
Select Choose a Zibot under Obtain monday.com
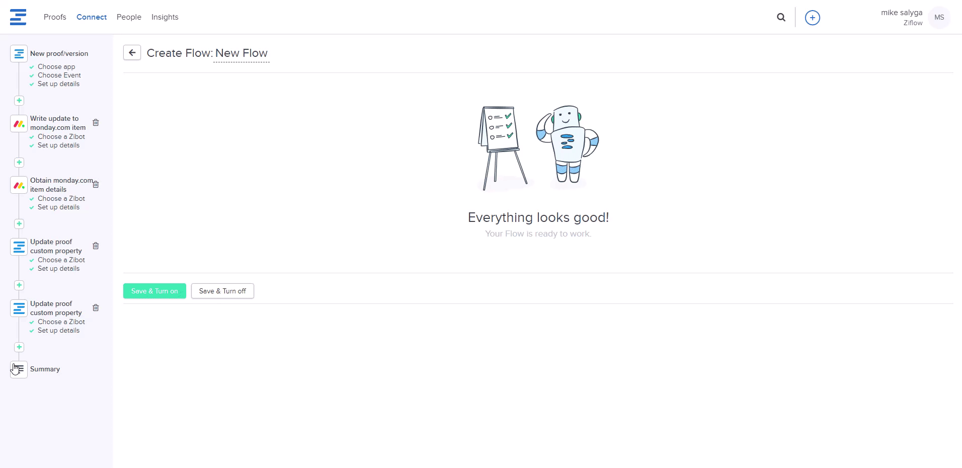61,198
